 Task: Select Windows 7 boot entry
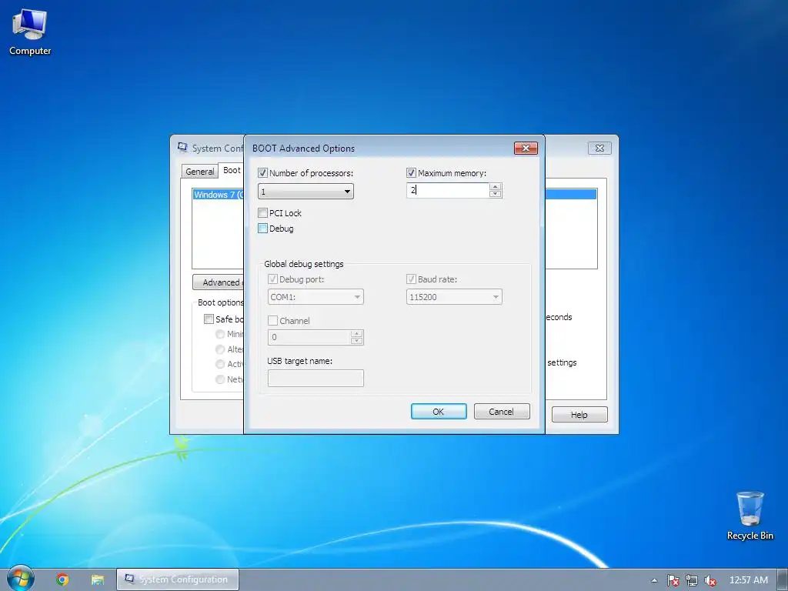click(219, 195)
